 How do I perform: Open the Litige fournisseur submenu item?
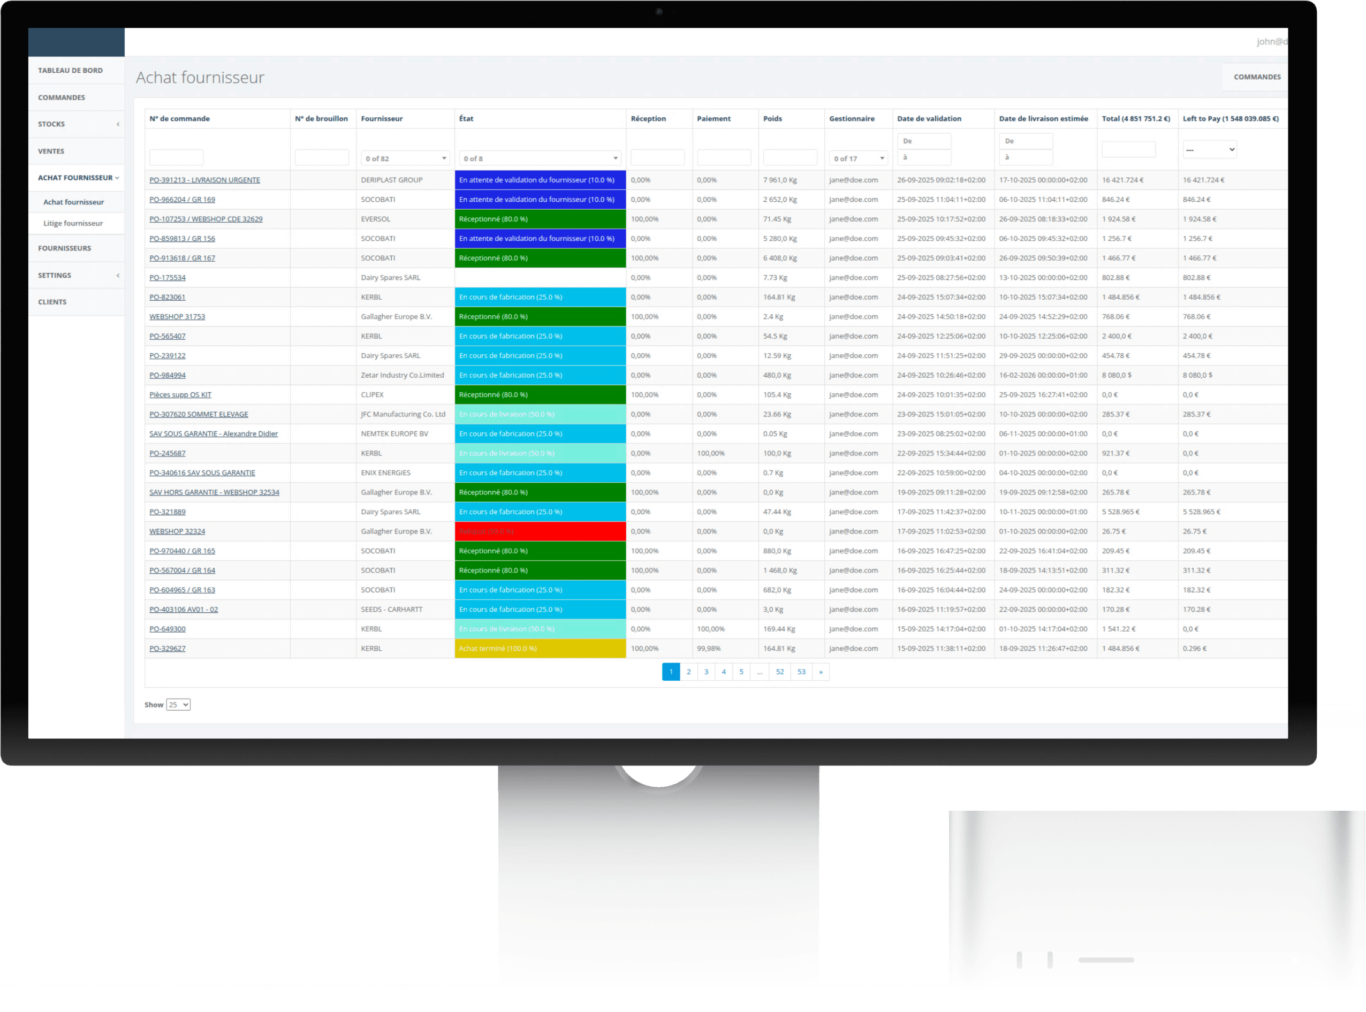pyautogui.click(x=73, y=224)
